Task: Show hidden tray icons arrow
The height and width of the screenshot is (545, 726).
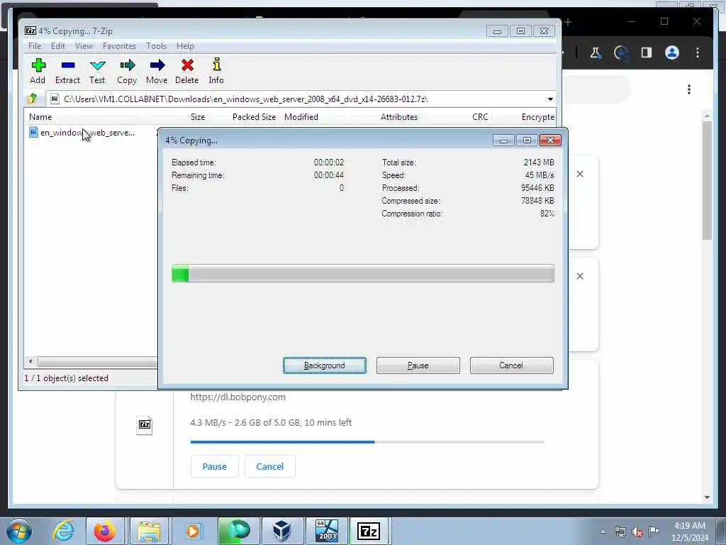Action: tap(603, 532)
